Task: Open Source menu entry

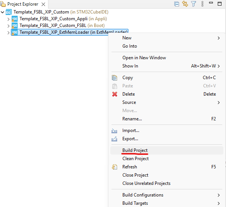Action: [167, 102]
